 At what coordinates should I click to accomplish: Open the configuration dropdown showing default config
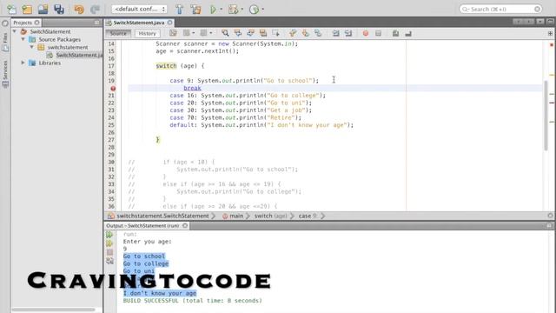139,9
